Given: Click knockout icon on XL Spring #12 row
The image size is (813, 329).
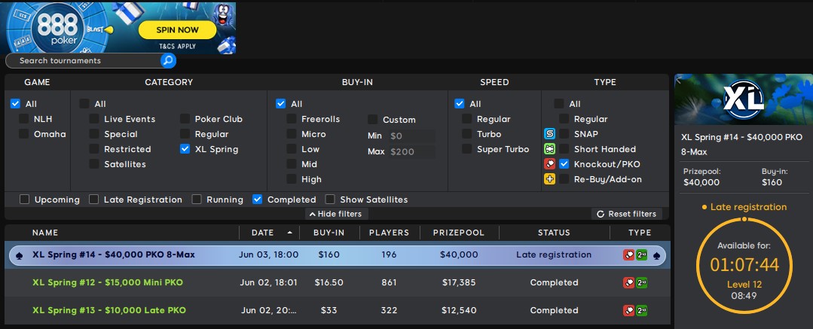Looking at the screenshot, I should tap(628, 283).
